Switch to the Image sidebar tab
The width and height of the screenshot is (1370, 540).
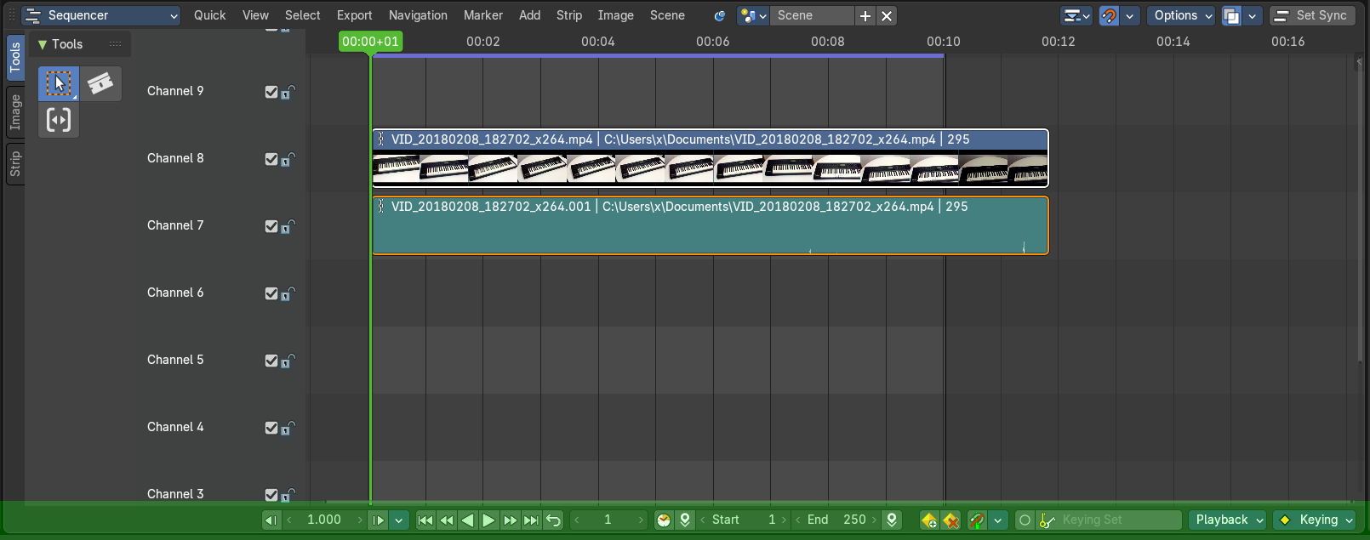pyautogui.click(x=15, y=112)
